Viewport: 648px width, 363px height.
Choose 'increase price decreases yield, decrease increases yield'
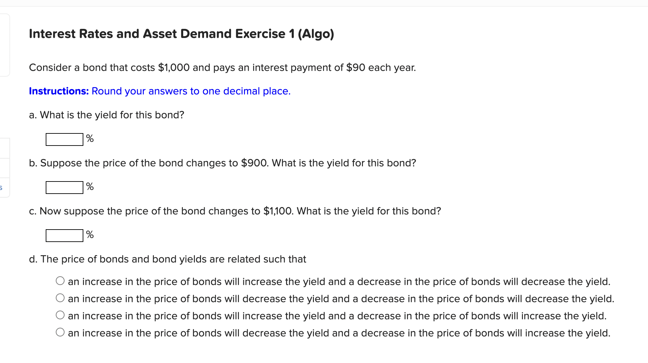coord(60,332)
